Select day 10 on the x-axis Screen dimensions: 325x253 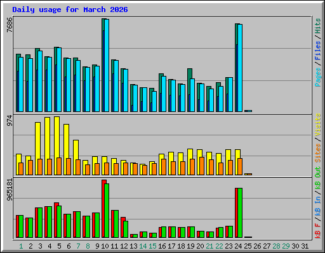[105, 246]
